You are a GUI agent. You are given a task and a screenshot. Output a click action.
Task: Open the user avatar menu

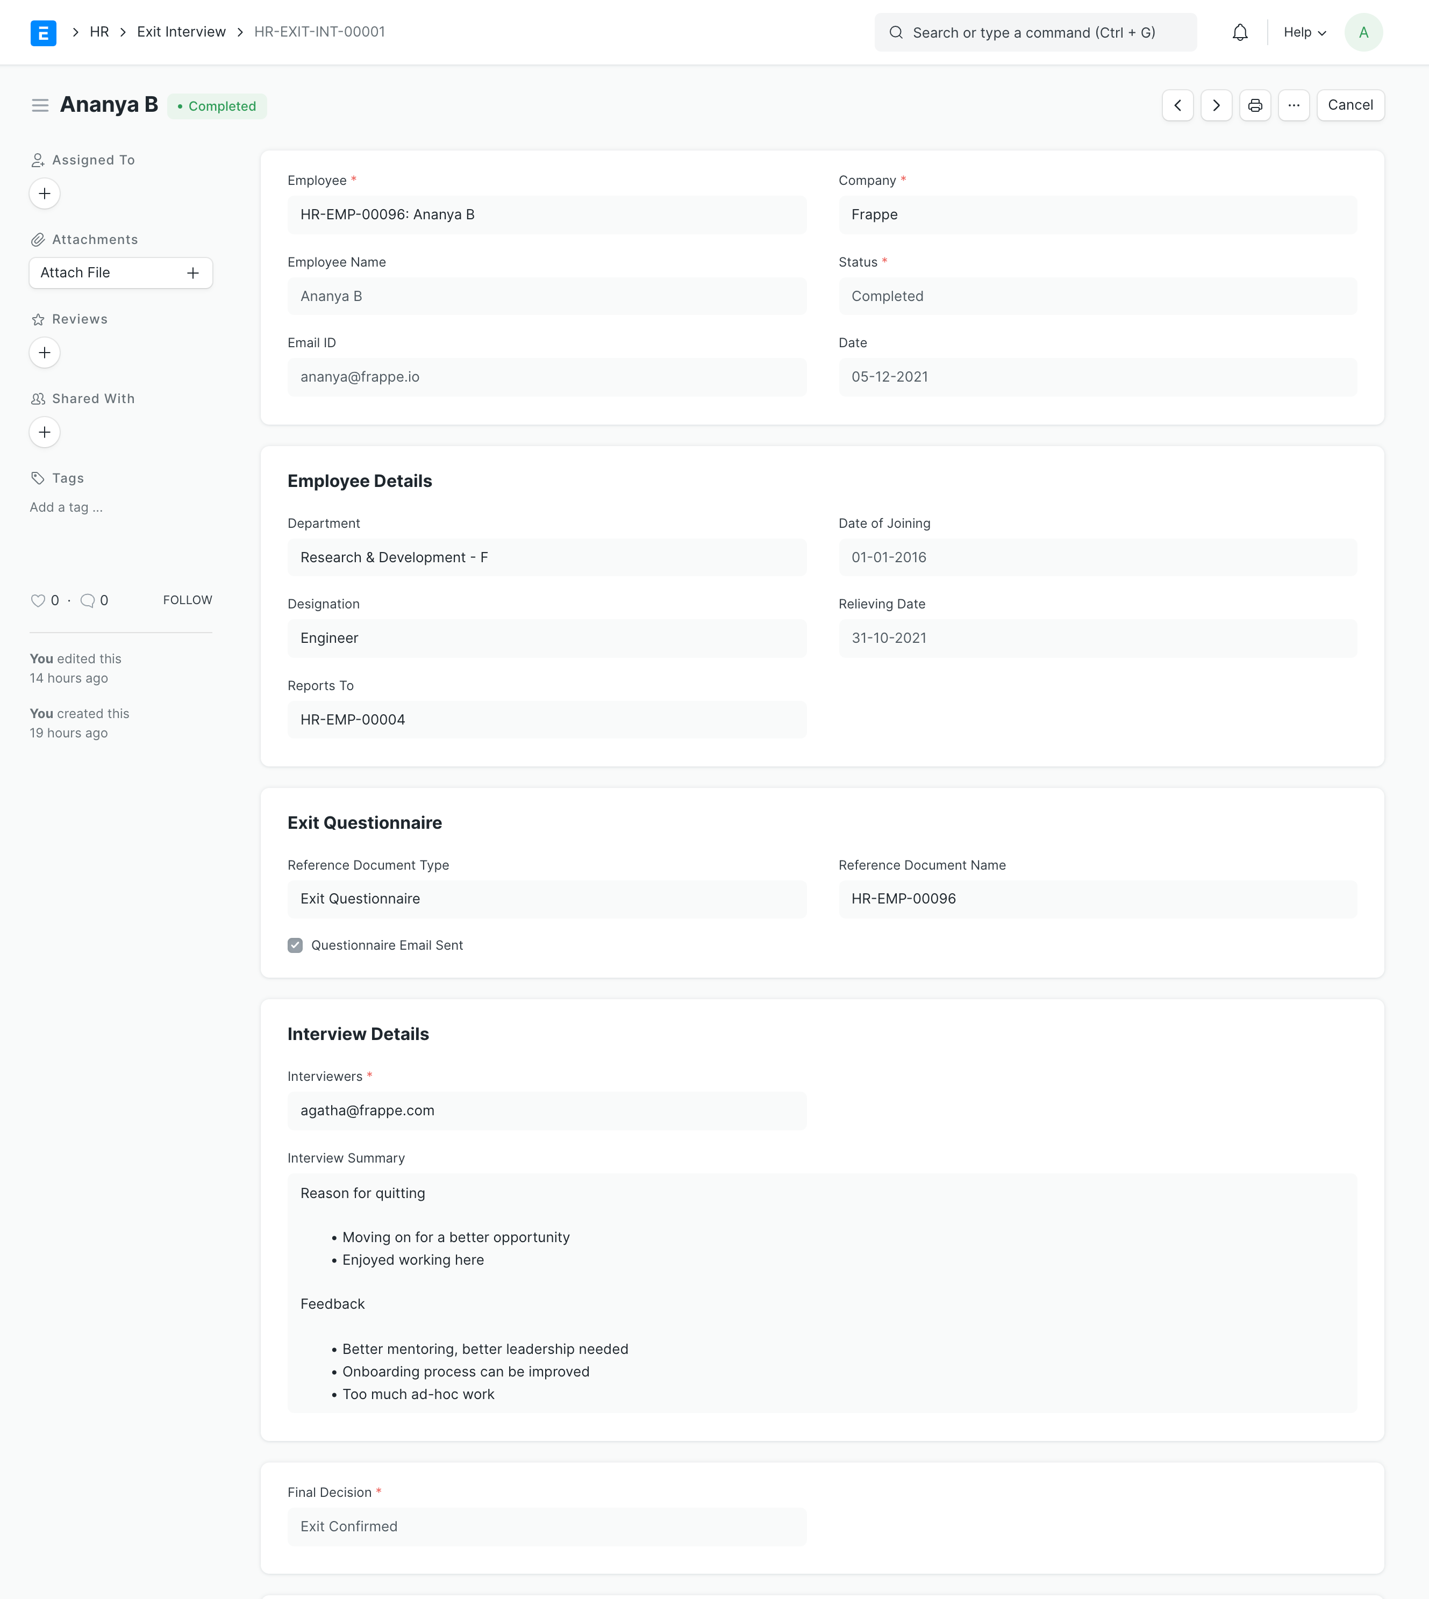click(1363, 32)
